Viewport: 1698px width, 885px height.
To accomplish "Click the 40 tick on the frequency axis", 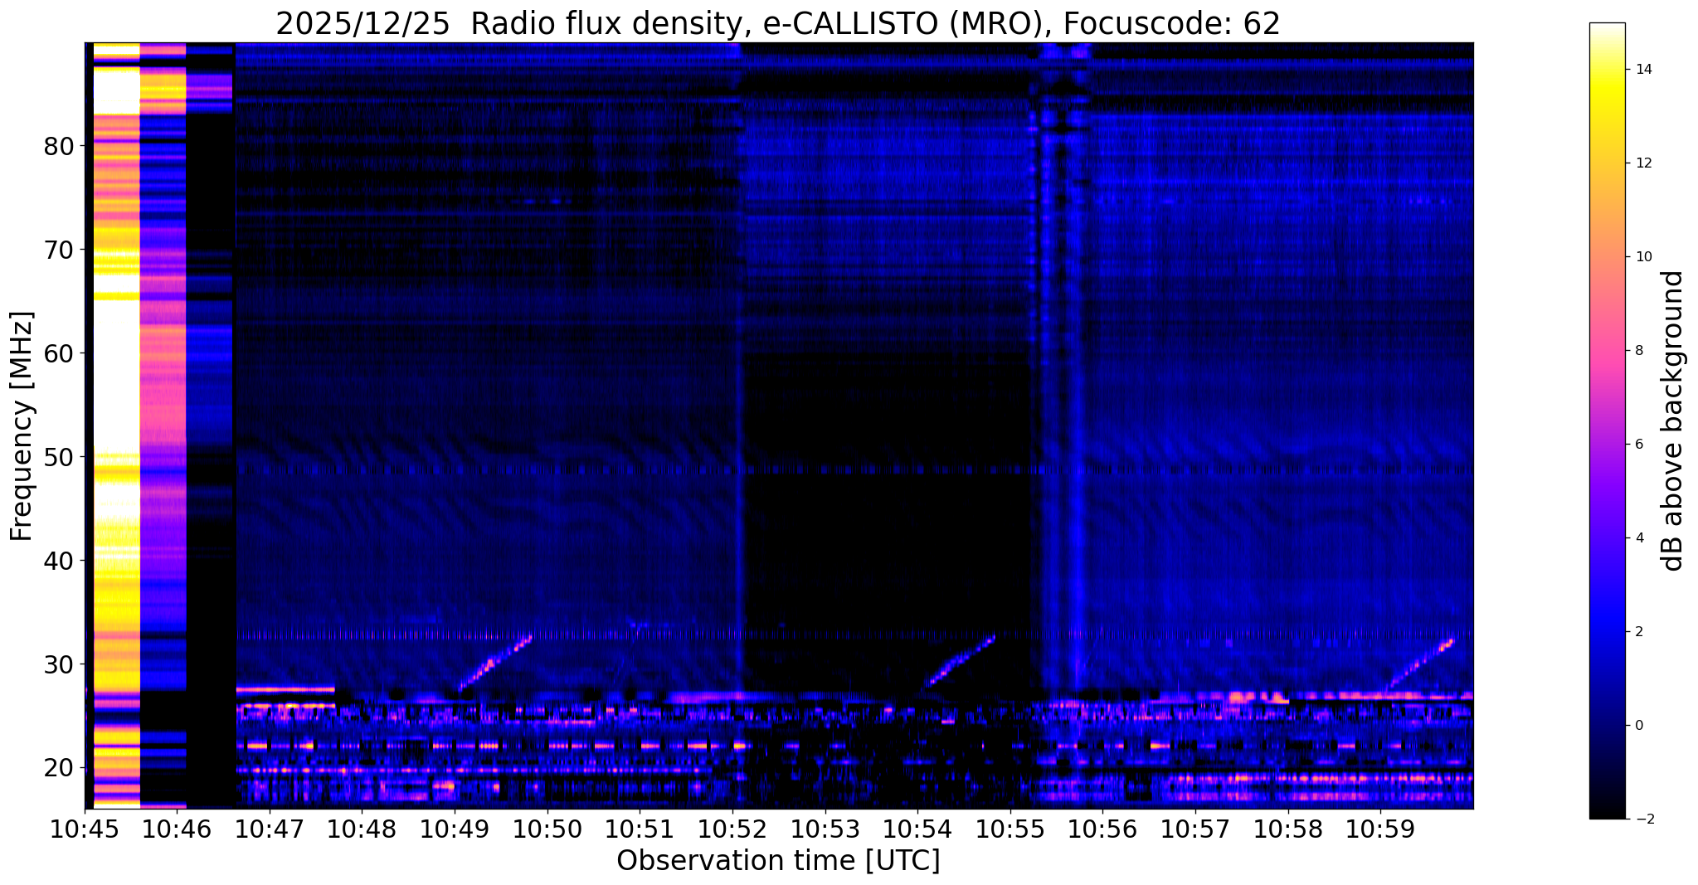I will 59,561.
